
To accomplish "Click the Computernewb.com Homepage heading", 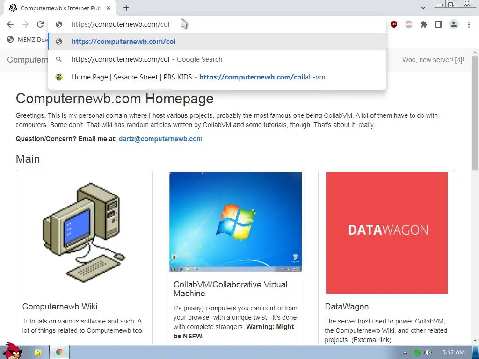I will (x=115, y=99).
